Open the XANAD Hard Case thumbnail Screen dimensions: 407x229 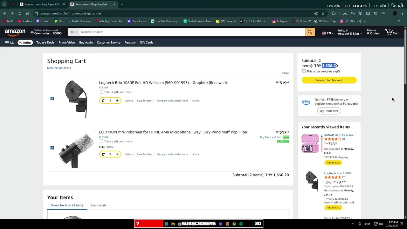(311, 143)
